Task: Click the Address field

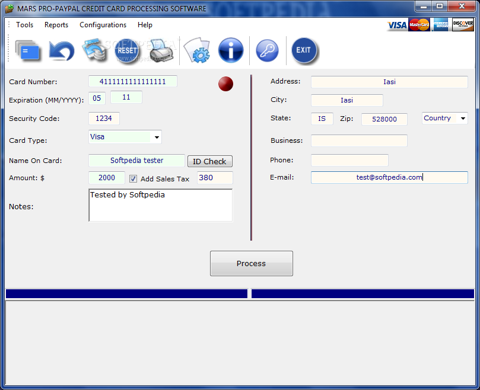Action: (389, 82)
